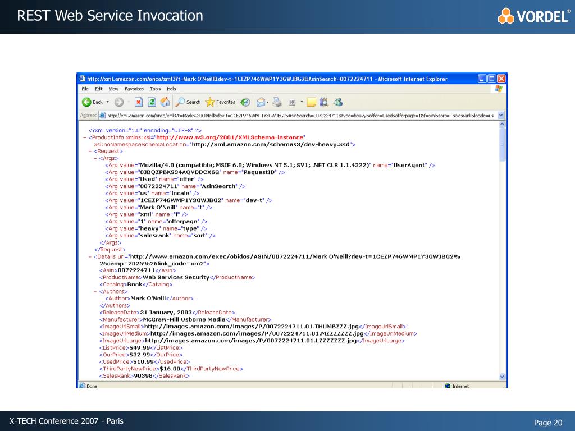Click the ImageUrlSmall THUMBZZZ.jpg URL
The height and width of the screenshot is (431, 575).
coord(251,327)
